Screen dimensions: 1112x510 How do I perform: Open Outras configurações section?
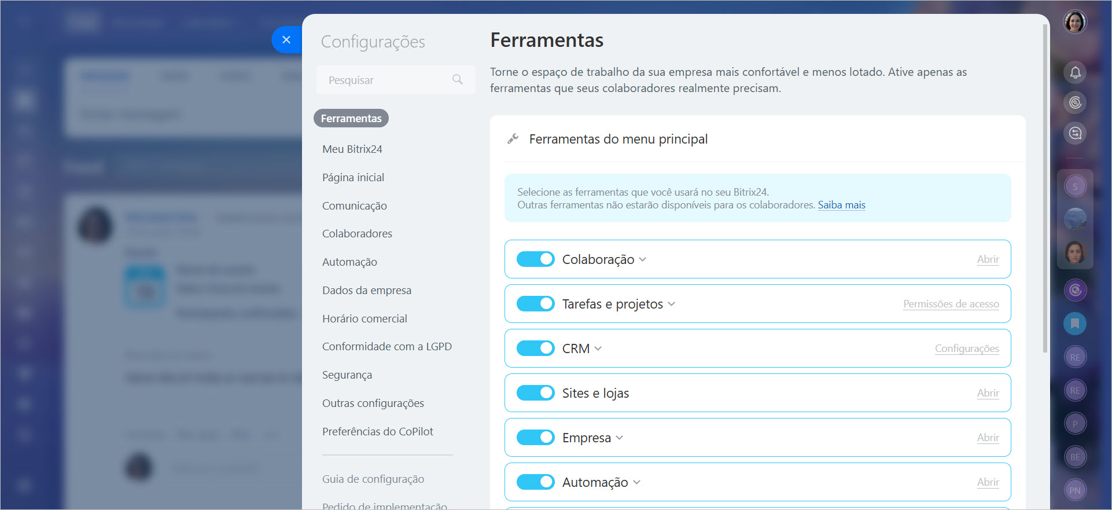click(373, 403)
